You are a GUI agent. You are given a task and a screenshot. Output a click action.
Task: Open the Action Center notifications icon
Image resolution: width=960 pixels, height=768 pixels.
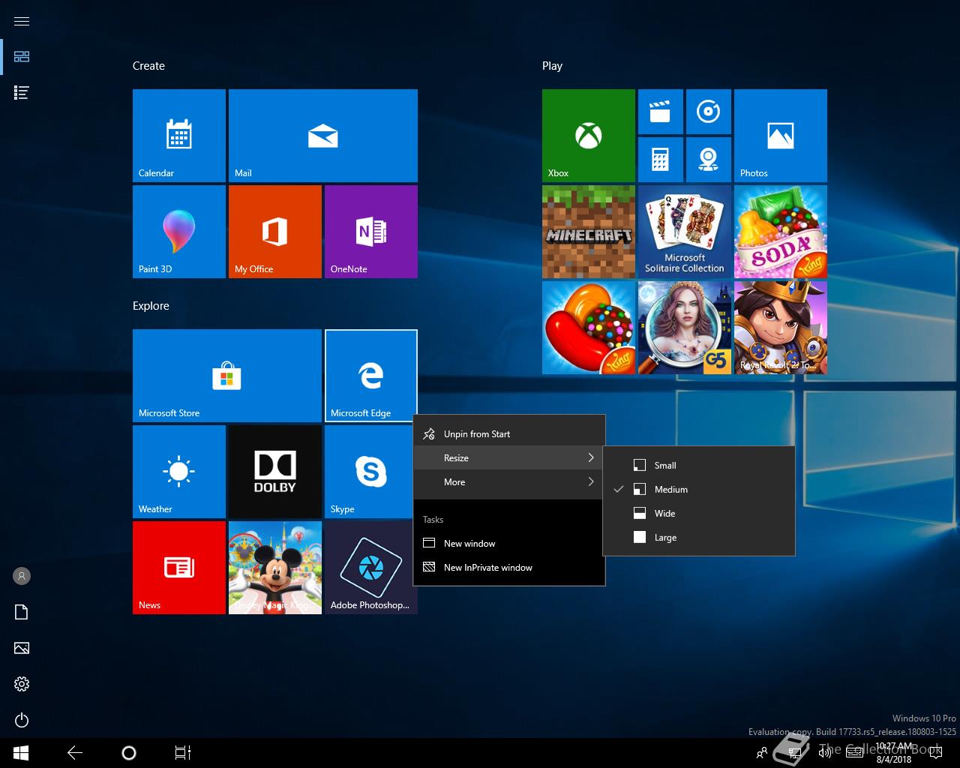tap(936, 753)
